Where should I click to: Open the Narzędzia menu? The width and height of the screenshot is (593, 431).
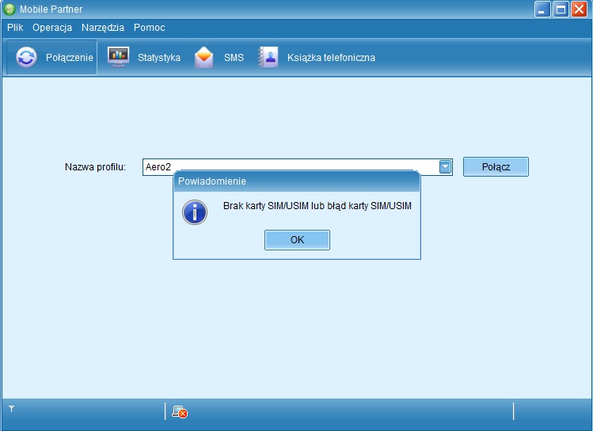tap(103, 27)
